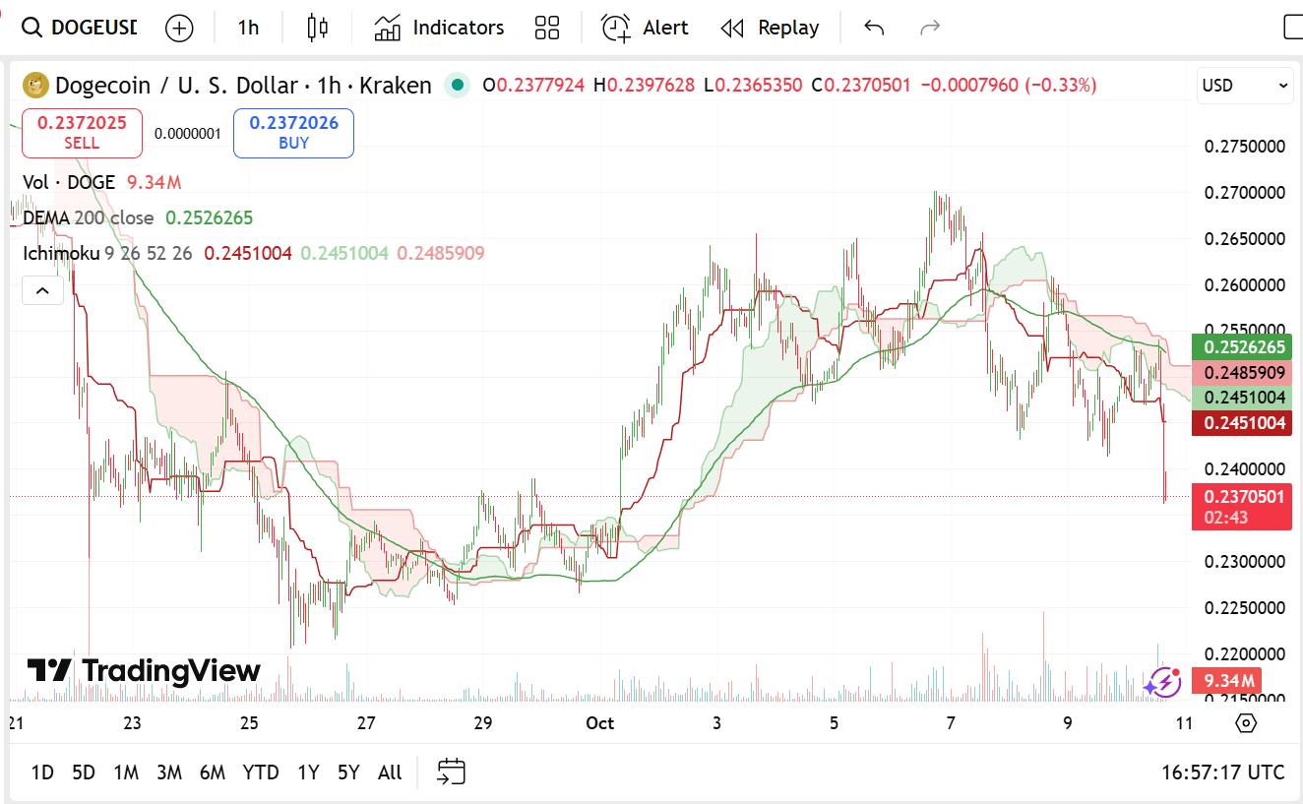The width and height of the screenshot is (1303, 804).
Task: Select the Vol · DOGE legend entry
Action: [x=69, y=182]
